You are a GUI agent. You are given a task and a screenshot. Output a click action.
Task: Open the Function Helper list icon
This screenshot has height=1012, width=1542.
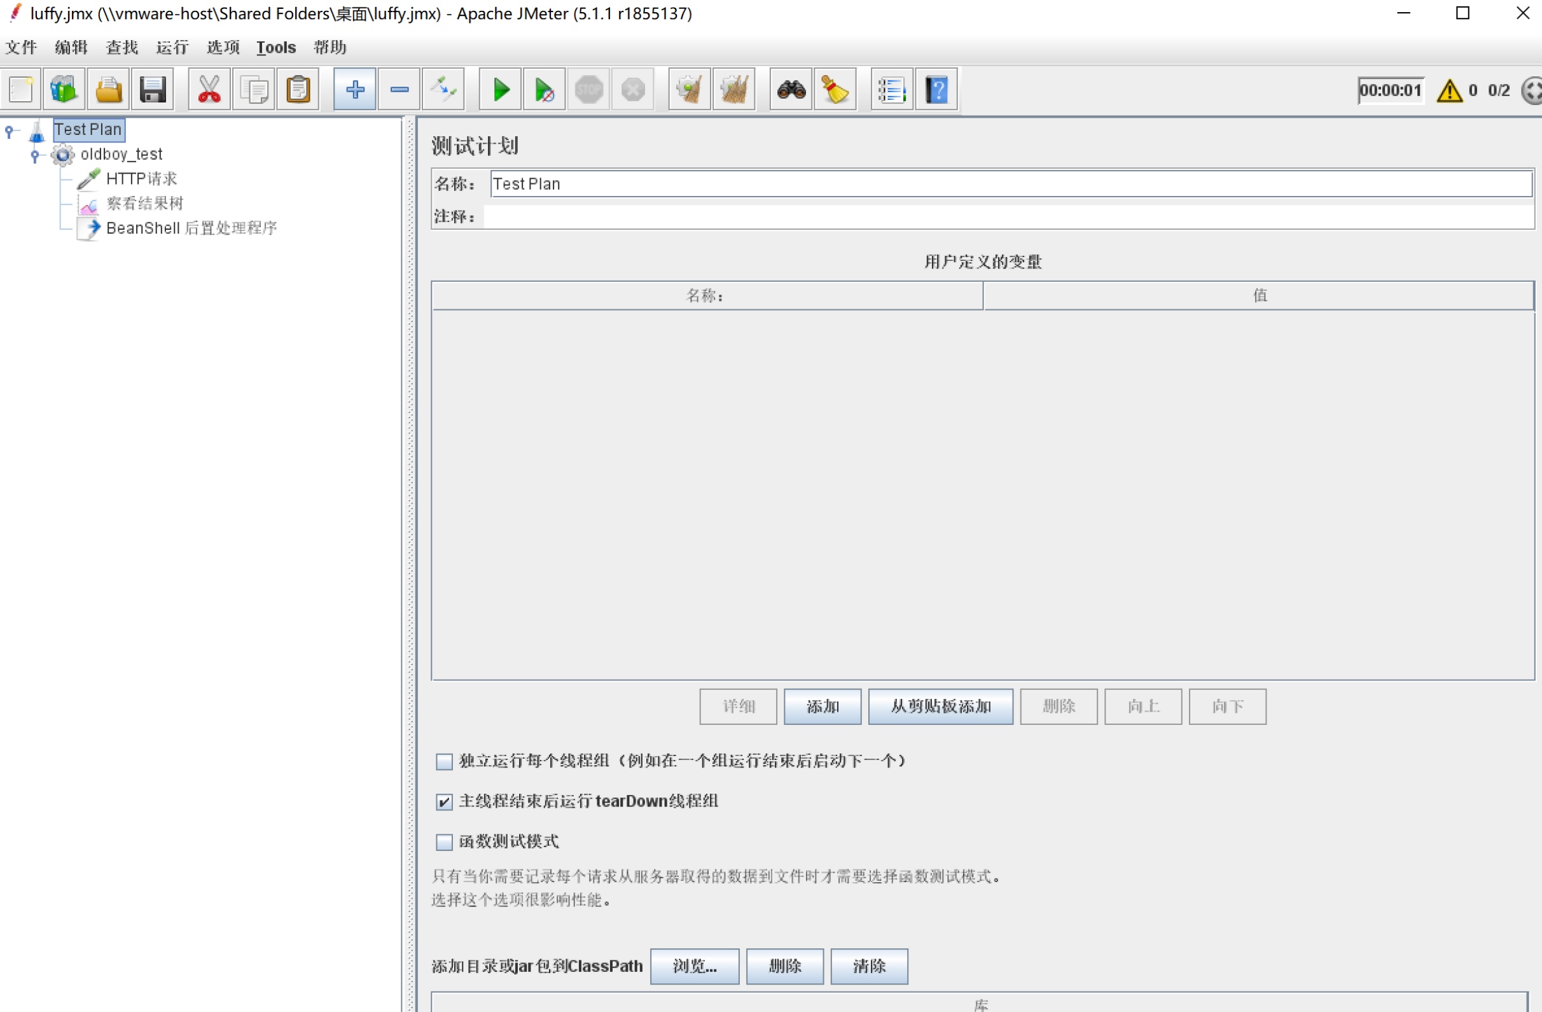pos(891,90)
